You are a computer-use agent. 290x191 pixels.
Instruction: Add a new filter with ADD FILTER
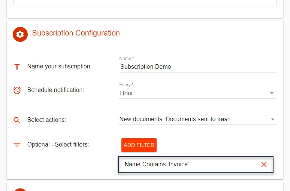[x=139, y=145]
